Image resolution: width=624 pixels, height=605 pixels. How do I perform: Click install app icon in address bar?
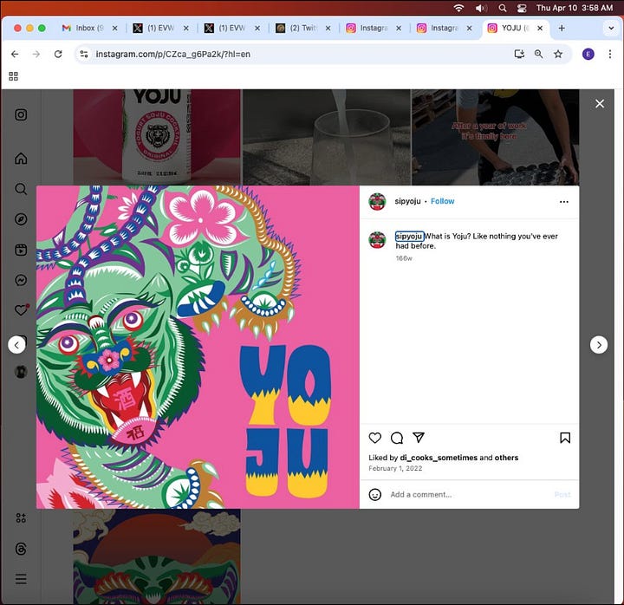pos(519,54)
